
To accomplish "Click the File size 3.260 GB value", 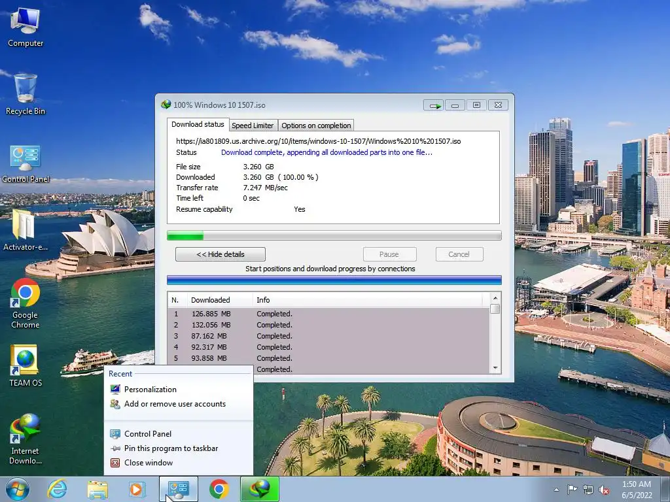I will [x=258, y=167].
